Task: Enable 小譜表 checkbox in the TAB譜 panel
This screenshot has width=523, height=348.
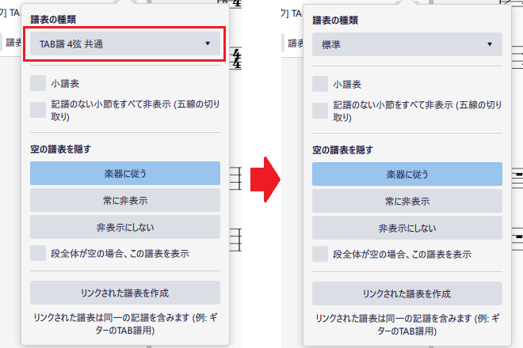Action: pyautogui.click(x=38, y=84)
